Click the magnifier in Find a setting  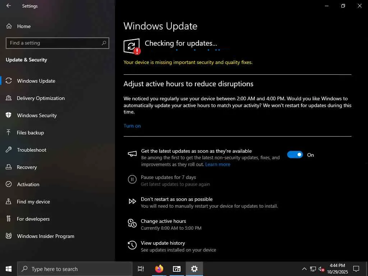pos(104,43)
